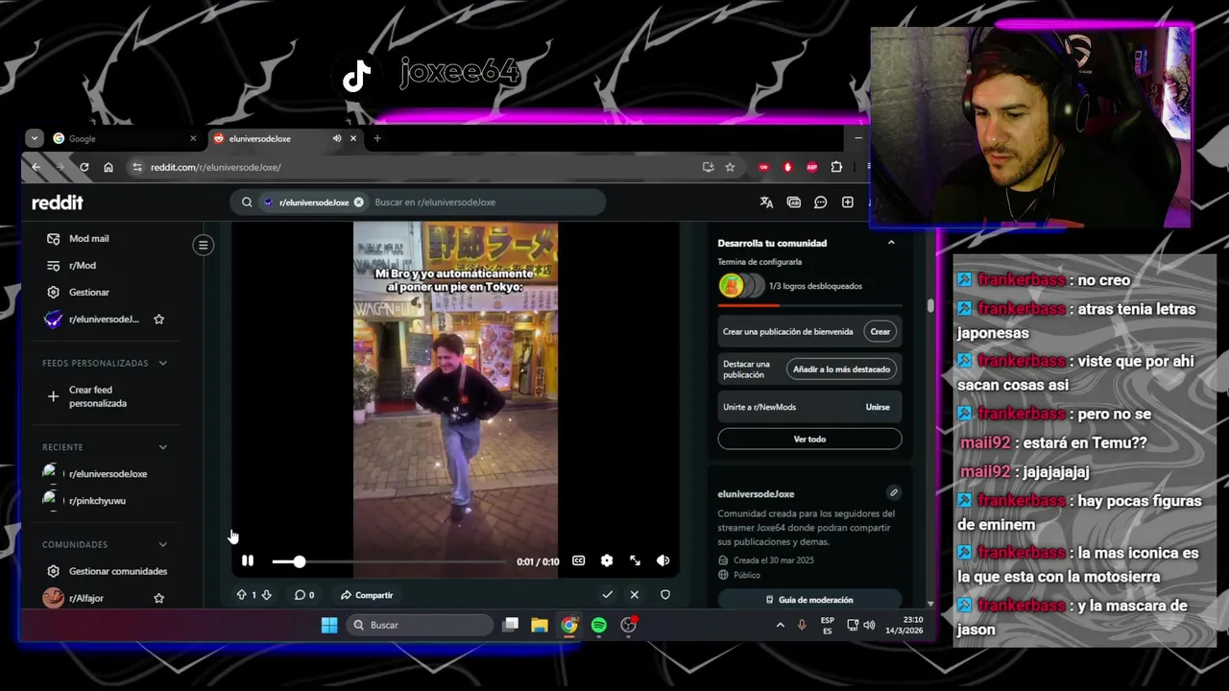Remove the post with X icon
This screenshot has width=1229, height=691.
(x=635, y=595)
